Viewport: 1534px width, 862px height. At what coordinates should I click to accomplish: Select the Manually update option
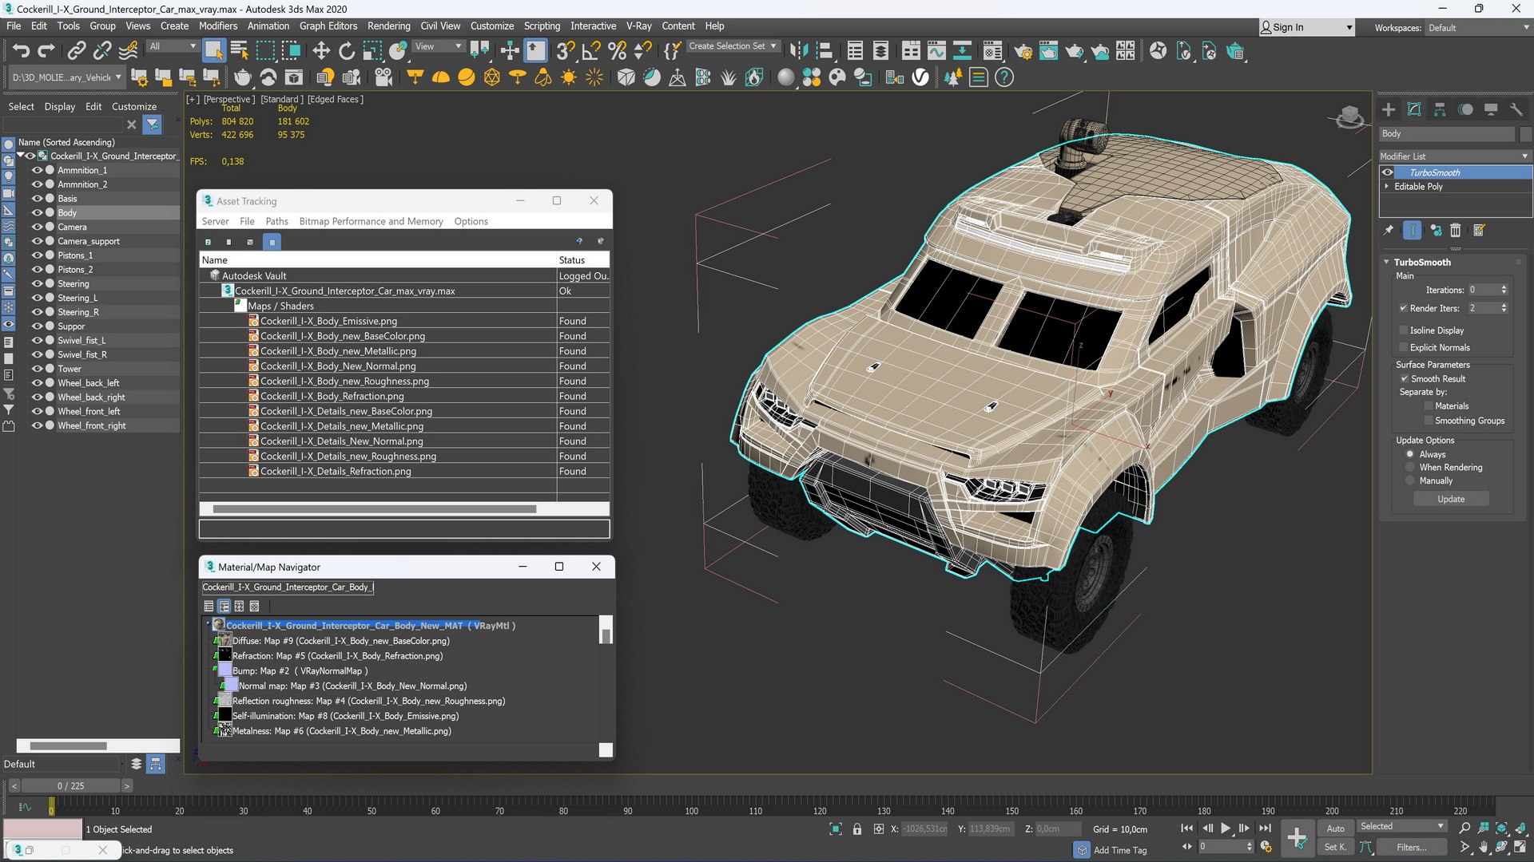(1410, 481)
